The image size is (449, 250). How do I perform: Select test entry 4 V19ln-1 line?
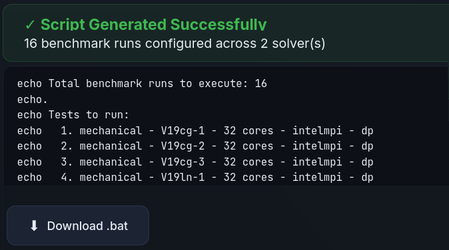pyautogui.click(x=195, y=177)
